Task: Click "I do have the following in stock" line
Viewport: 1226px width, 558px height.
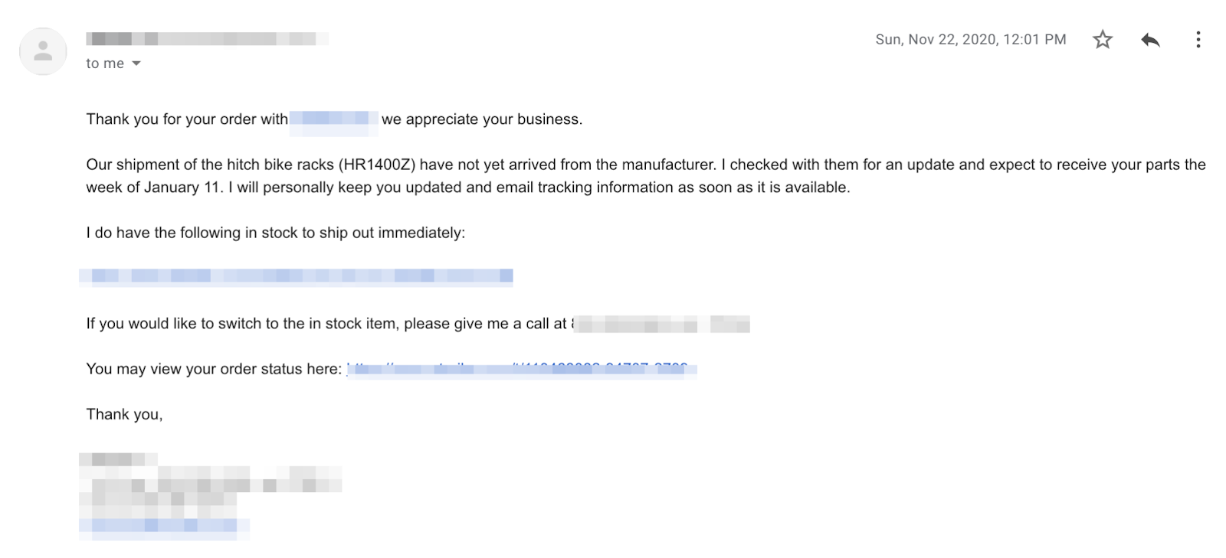Action: click(275, 233)
